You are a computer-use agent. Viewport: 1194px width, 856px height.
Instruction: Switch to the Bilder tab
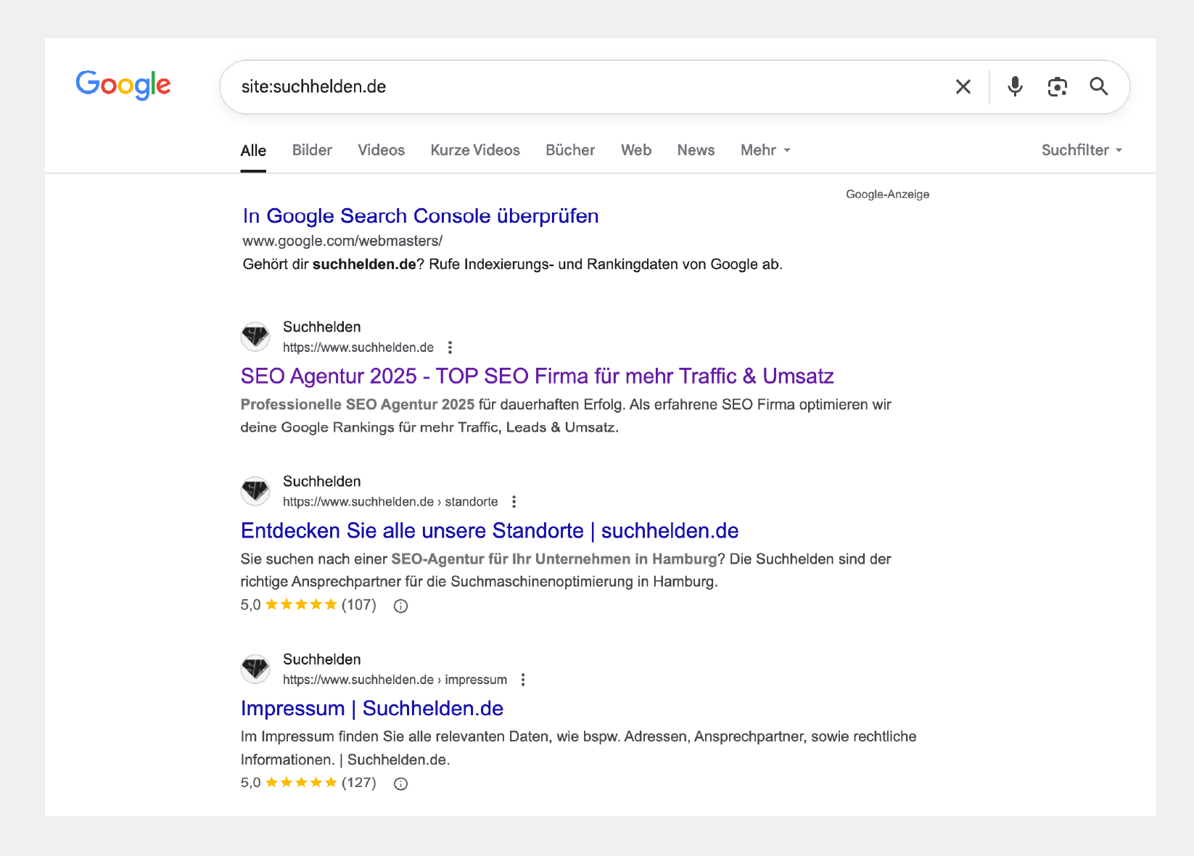pyautogui.click(x=312, y=150)
